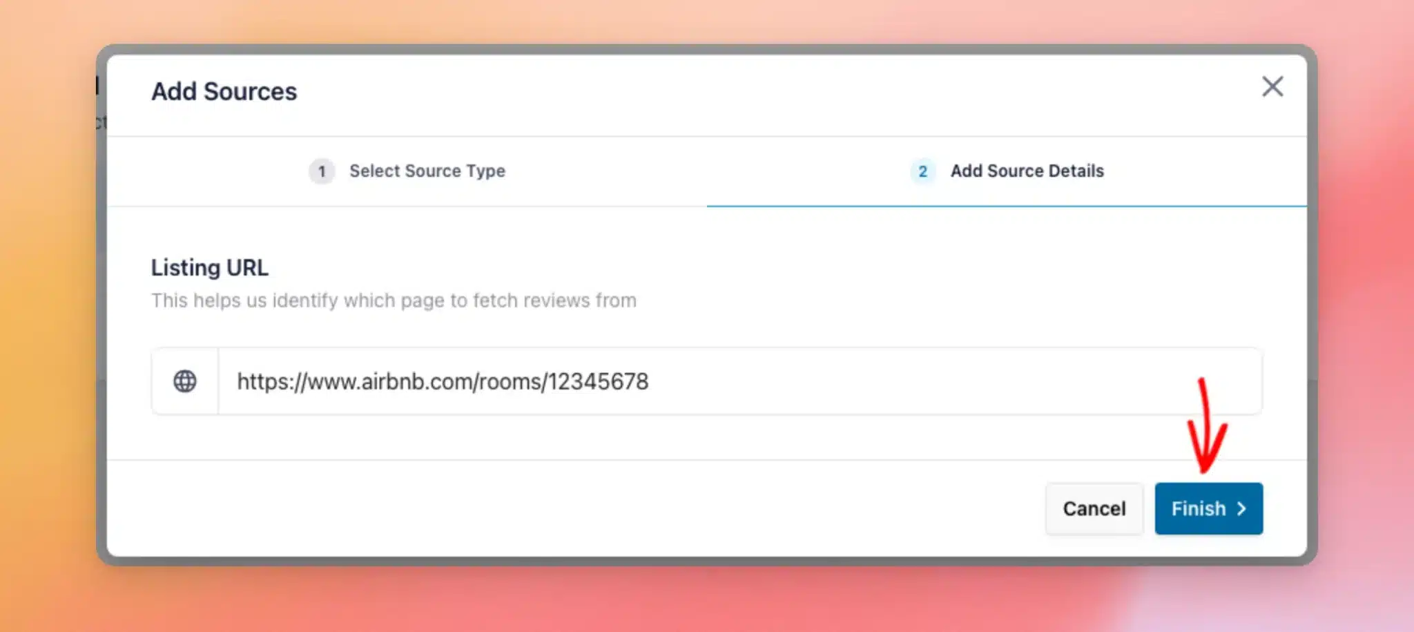Go back to Select Source Type step
The image size is (1414, 632).
(x=427, y=171)
